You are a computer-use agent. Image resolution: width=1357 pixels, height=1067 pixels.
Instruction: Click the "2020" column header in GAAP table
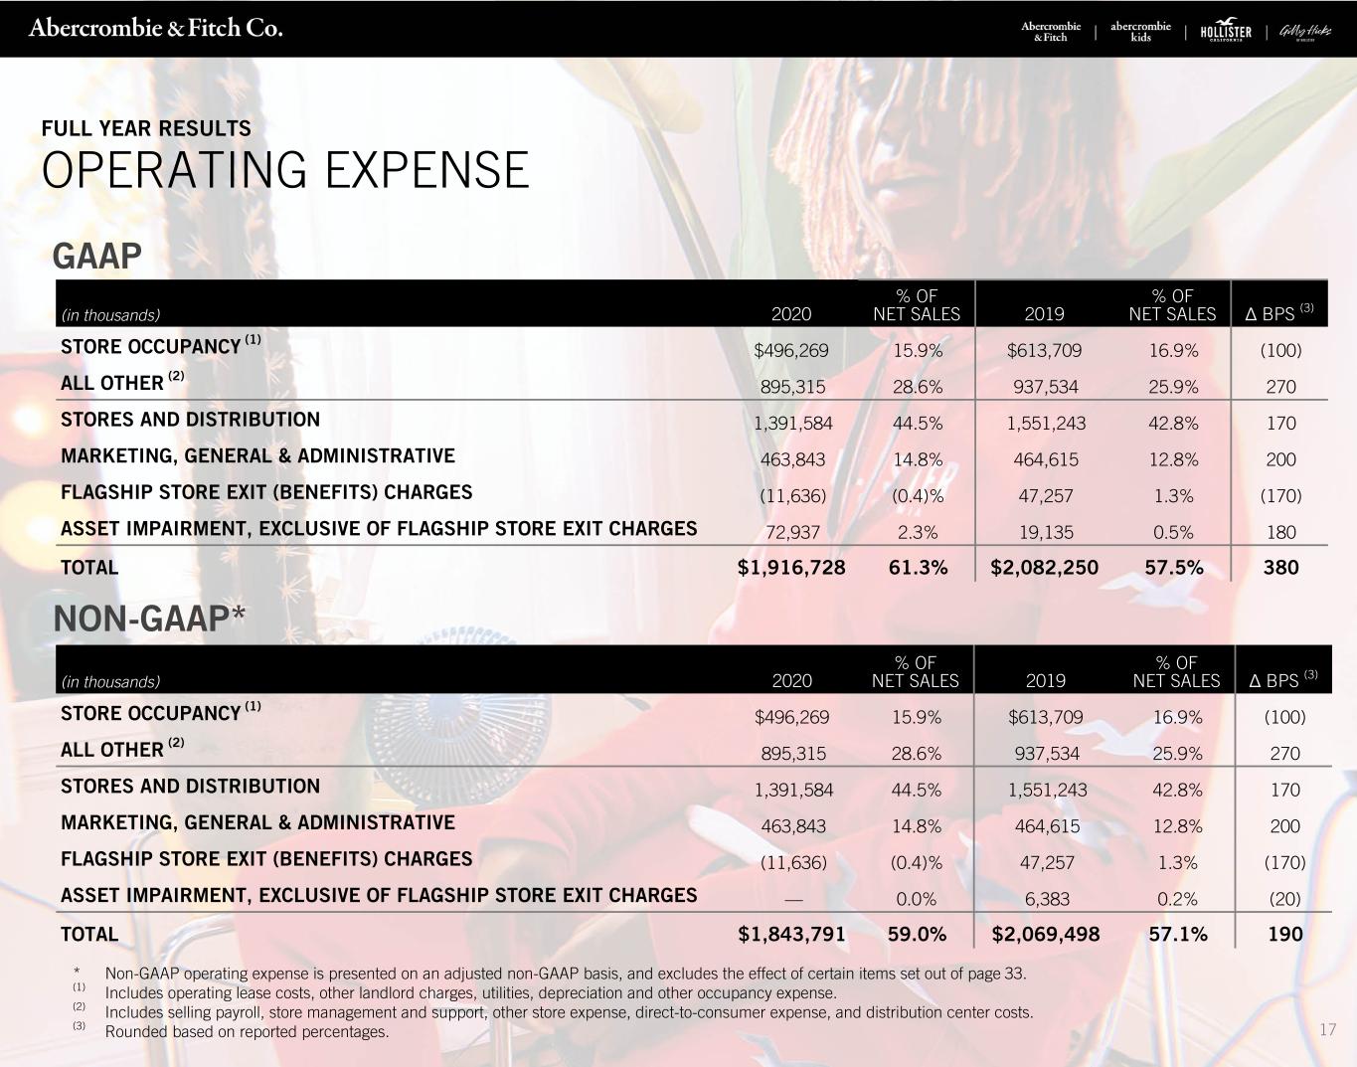pos(791,314)
